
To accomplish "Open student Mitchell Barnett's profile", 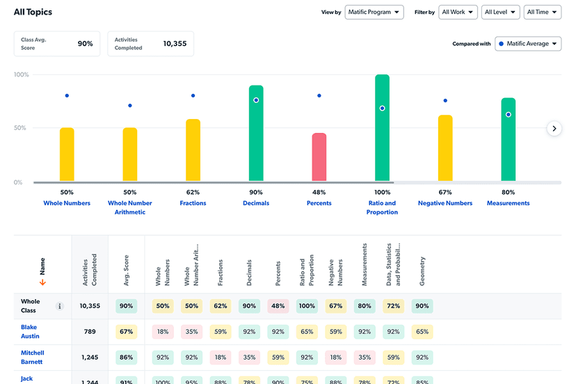I will [x=31, y=358].
